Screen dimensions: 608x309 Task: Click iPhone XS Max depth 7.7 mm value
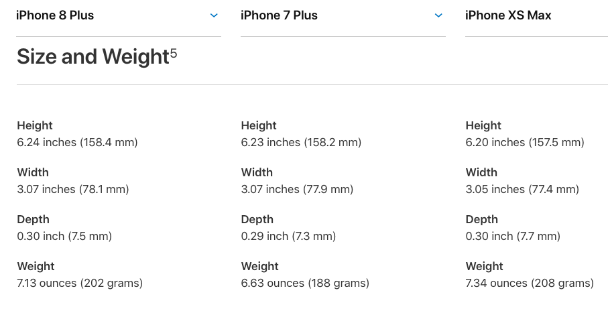coord(513,236)
